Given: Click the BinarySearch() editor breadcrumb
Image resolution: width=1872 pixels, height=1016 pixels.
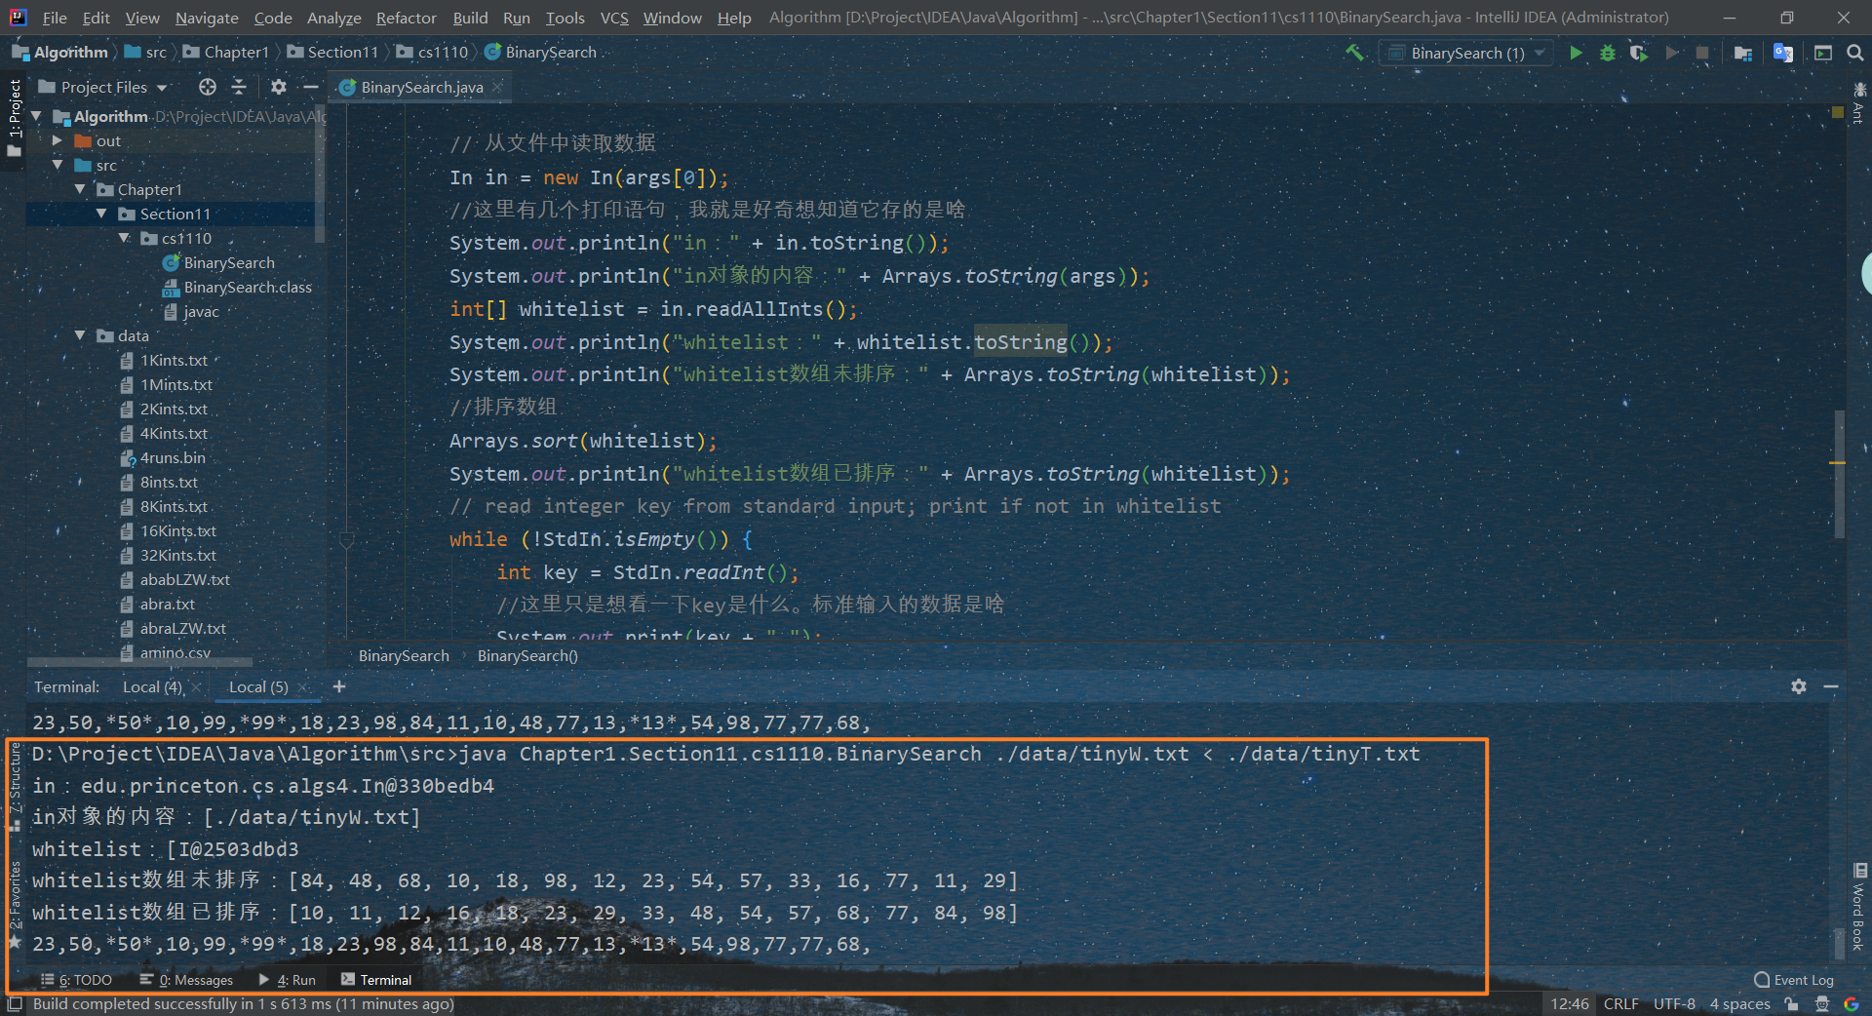Looking at the screenshot, I should 527,655.
